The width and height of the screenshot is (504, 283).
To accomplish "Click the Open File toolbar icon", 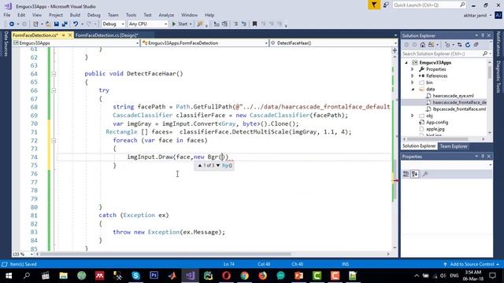I will point(48,24).
